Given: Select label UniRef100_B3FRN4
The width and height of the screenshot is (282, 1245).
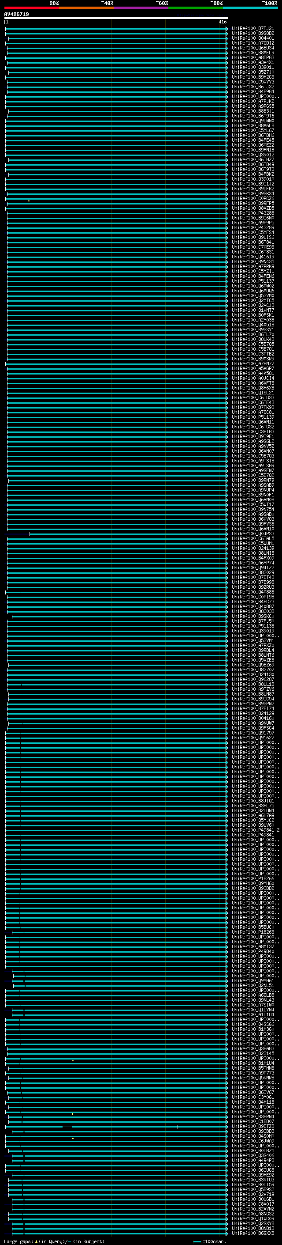Looking at the screenshot, I should 252,1116.
